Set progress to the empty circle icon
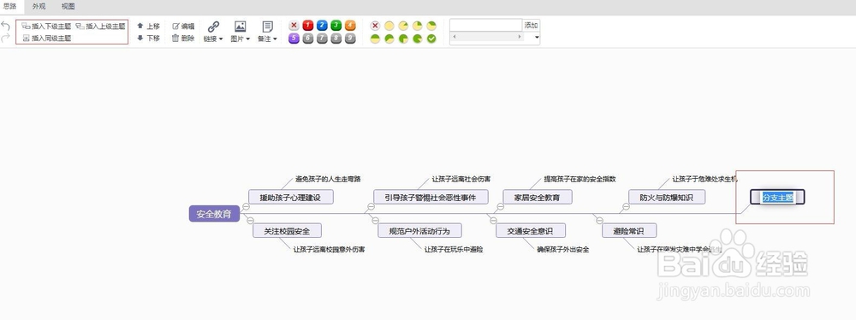This screenshot has width=856, height=320. pyautogui.click(x=389, y=26)
